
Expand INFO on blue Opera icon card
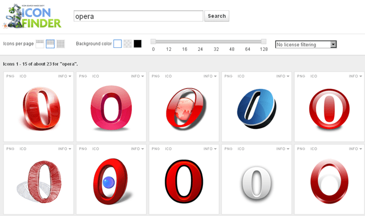click(x=283, y=76)
